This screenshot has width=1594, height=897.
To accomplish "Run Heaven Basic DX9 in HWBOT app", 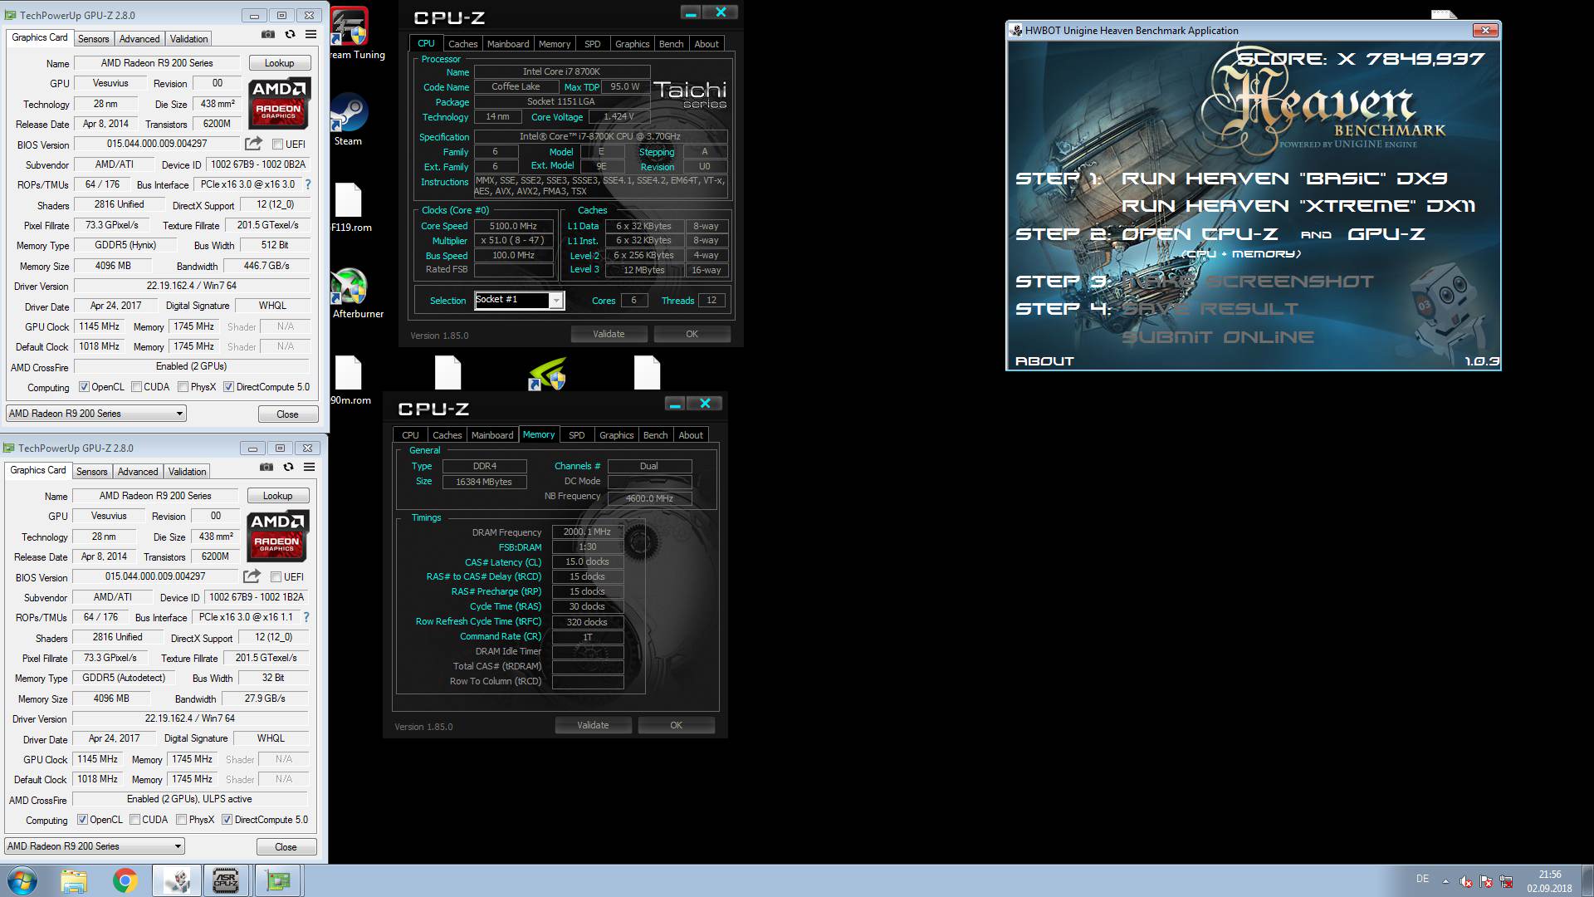I will (x=1284, y=179).
